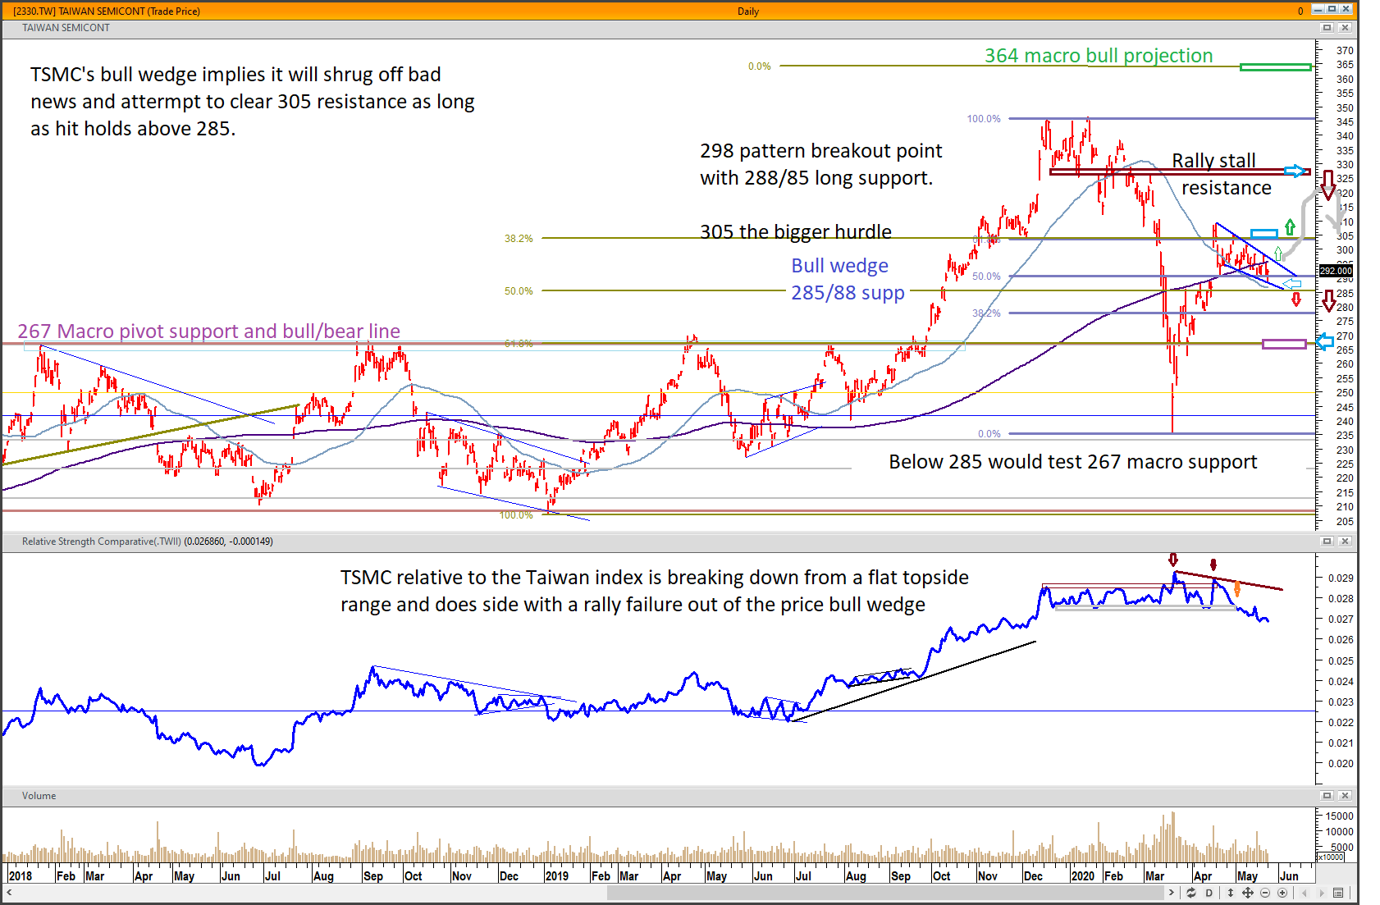Screen dimensions: 1380x905
Task: Click the 'Jun' label at axis end
Action: [x=1289, y=876]
